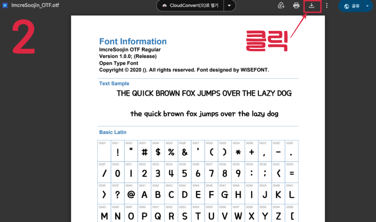376x222 pixels.
Task: Click the ImcreSoojin OTF Regular text
Action: point(130,50)
